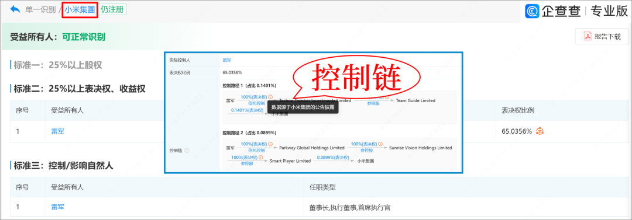The width and height of the screenshot is (632, 220).
Task: Click 受益所有人 header in the 标准二 table
Action: (67, 111)
